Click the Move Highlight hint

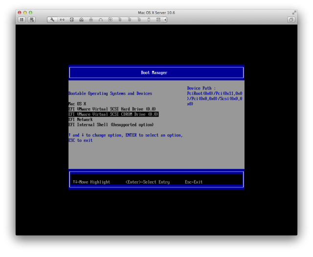coord(91,182)
